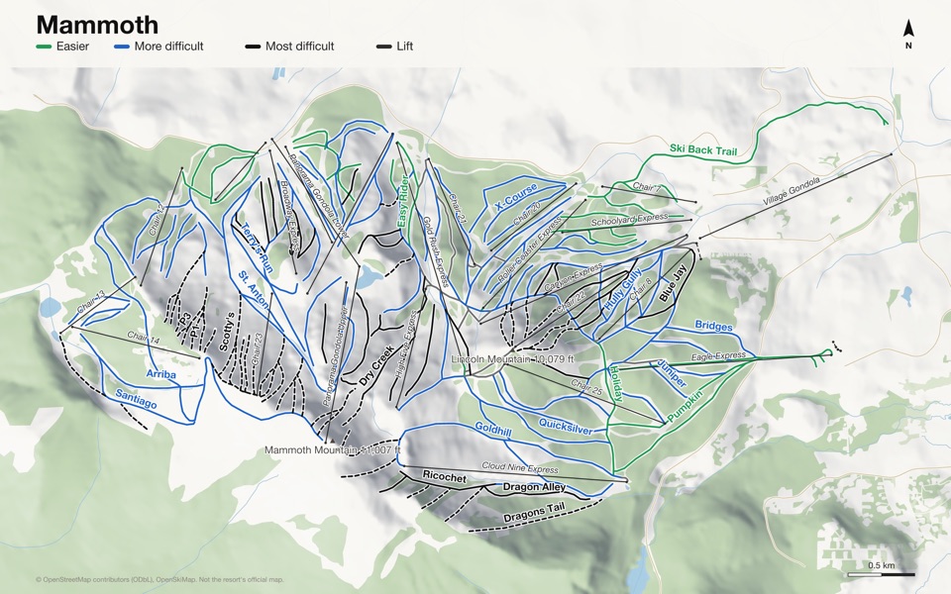Click the 'Easier' legend label
Screen dimensions: 951x594
click(x=72, y=47)
